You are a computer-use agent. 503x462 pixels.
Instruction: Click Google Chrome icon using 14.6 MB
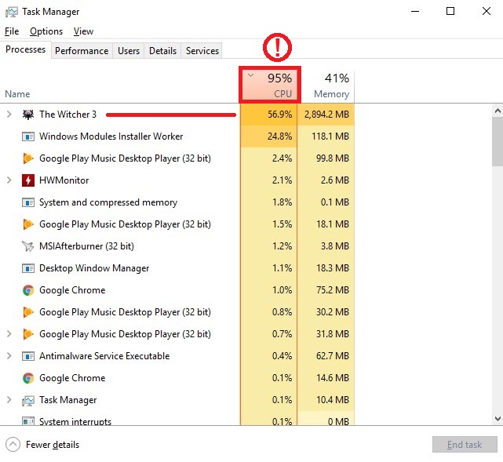28,378
